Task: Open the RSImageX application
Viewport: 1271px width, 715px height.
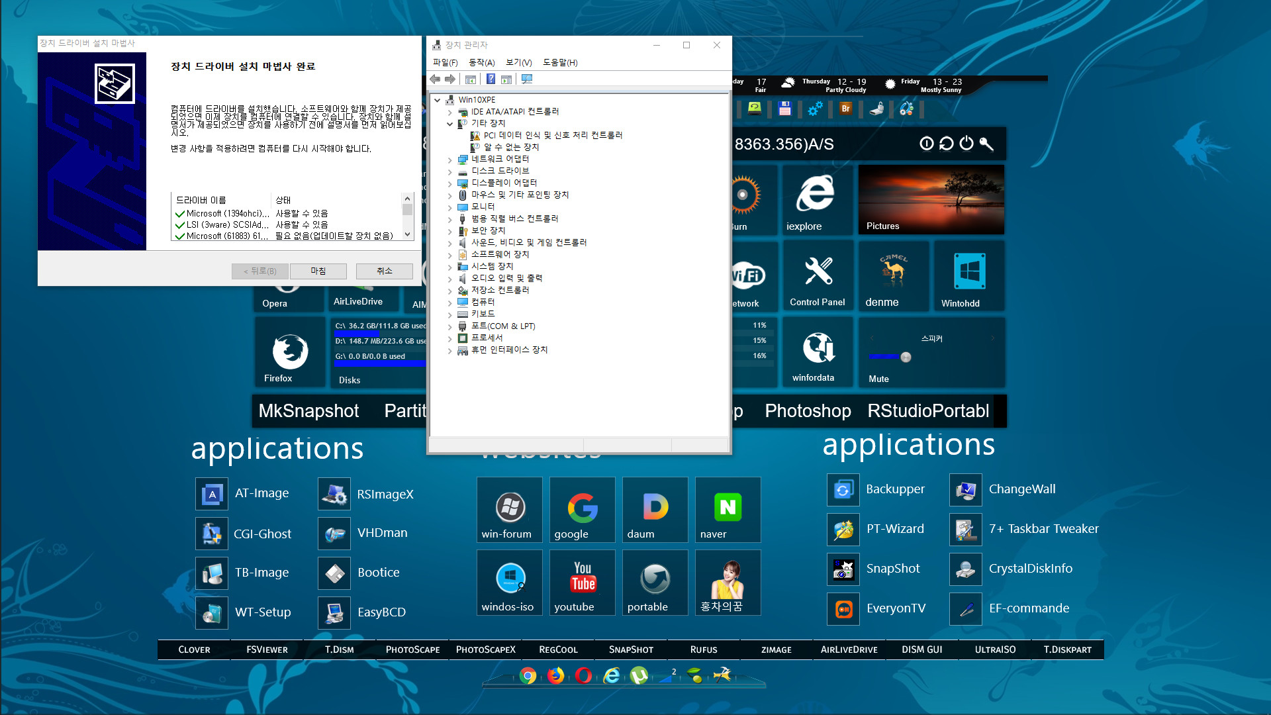Action: click(x=367, y=494)
